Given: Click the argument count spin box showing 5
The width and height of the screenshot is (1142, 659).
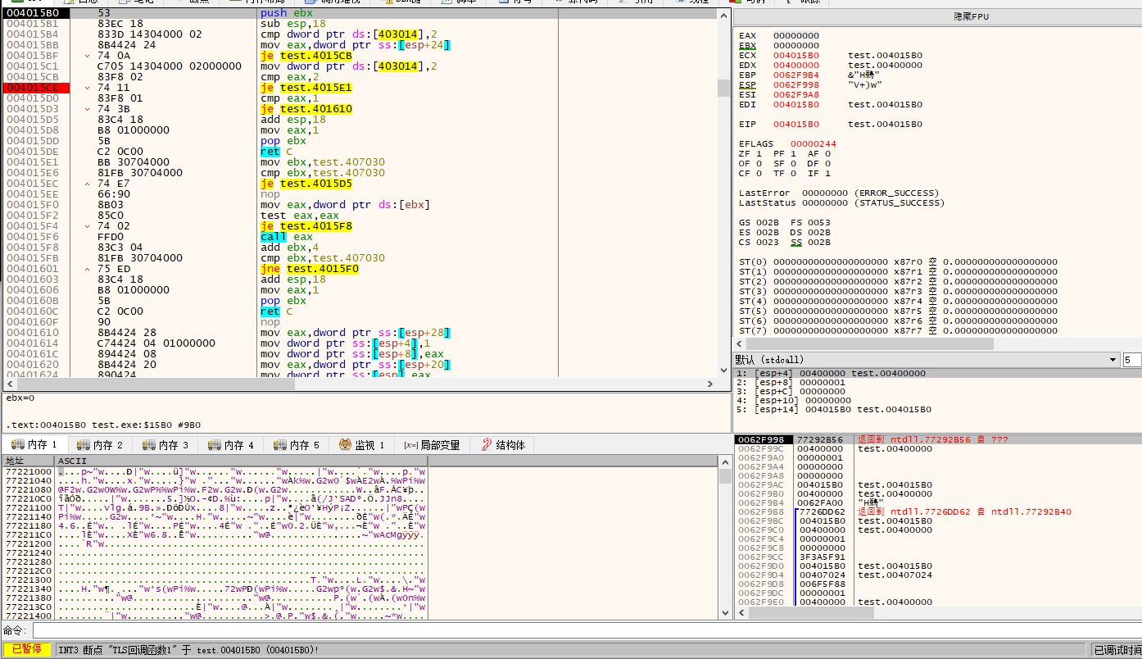Looking at the screenshot, I should (1131, 360).
